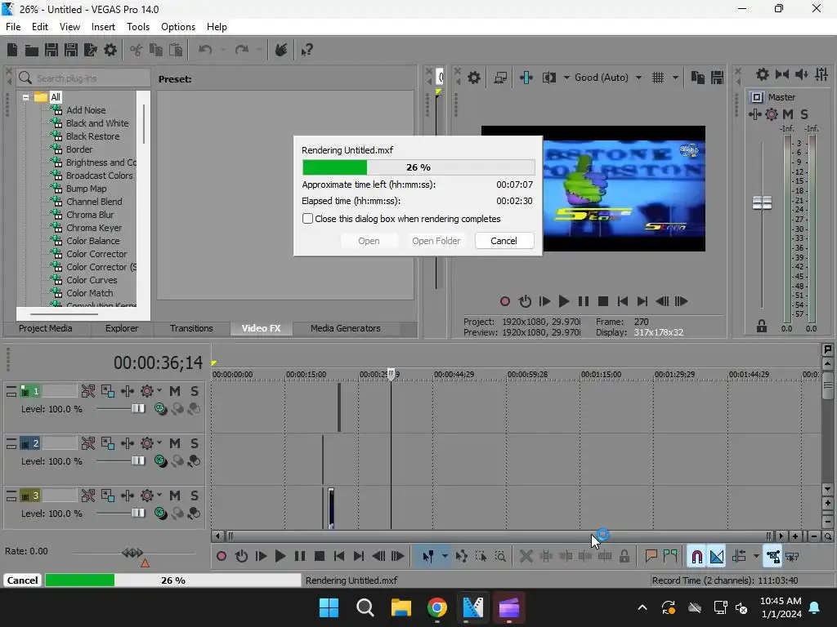Click Pause button in video preview

[584, 301]
